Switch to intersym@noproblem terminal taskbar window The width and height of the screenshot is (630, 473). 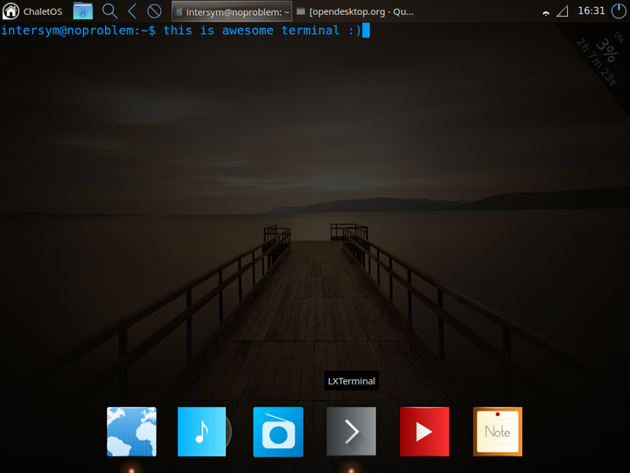[x=232, y=11]
